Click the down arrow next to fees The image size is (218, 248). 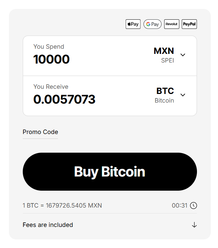(194, 225)
